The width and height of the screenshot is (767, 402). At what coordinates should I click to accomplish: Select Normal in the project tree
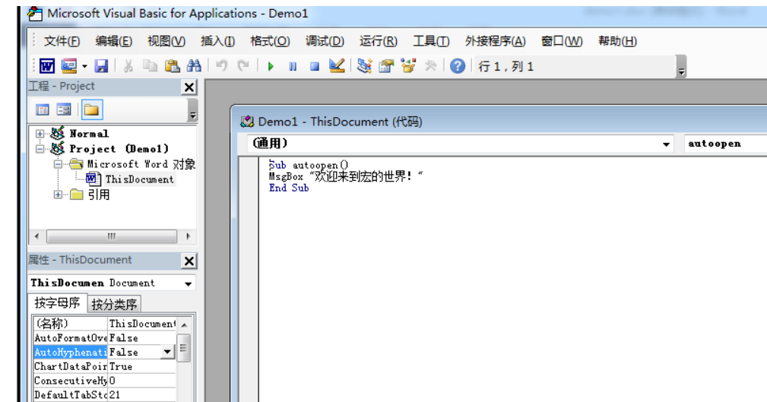(x=89, y=134)
